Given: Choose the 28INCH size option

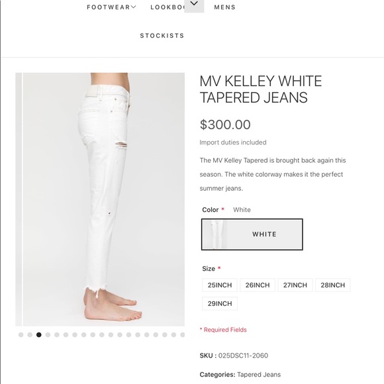Looking at the screenshot, I should (x=333, y=285).
